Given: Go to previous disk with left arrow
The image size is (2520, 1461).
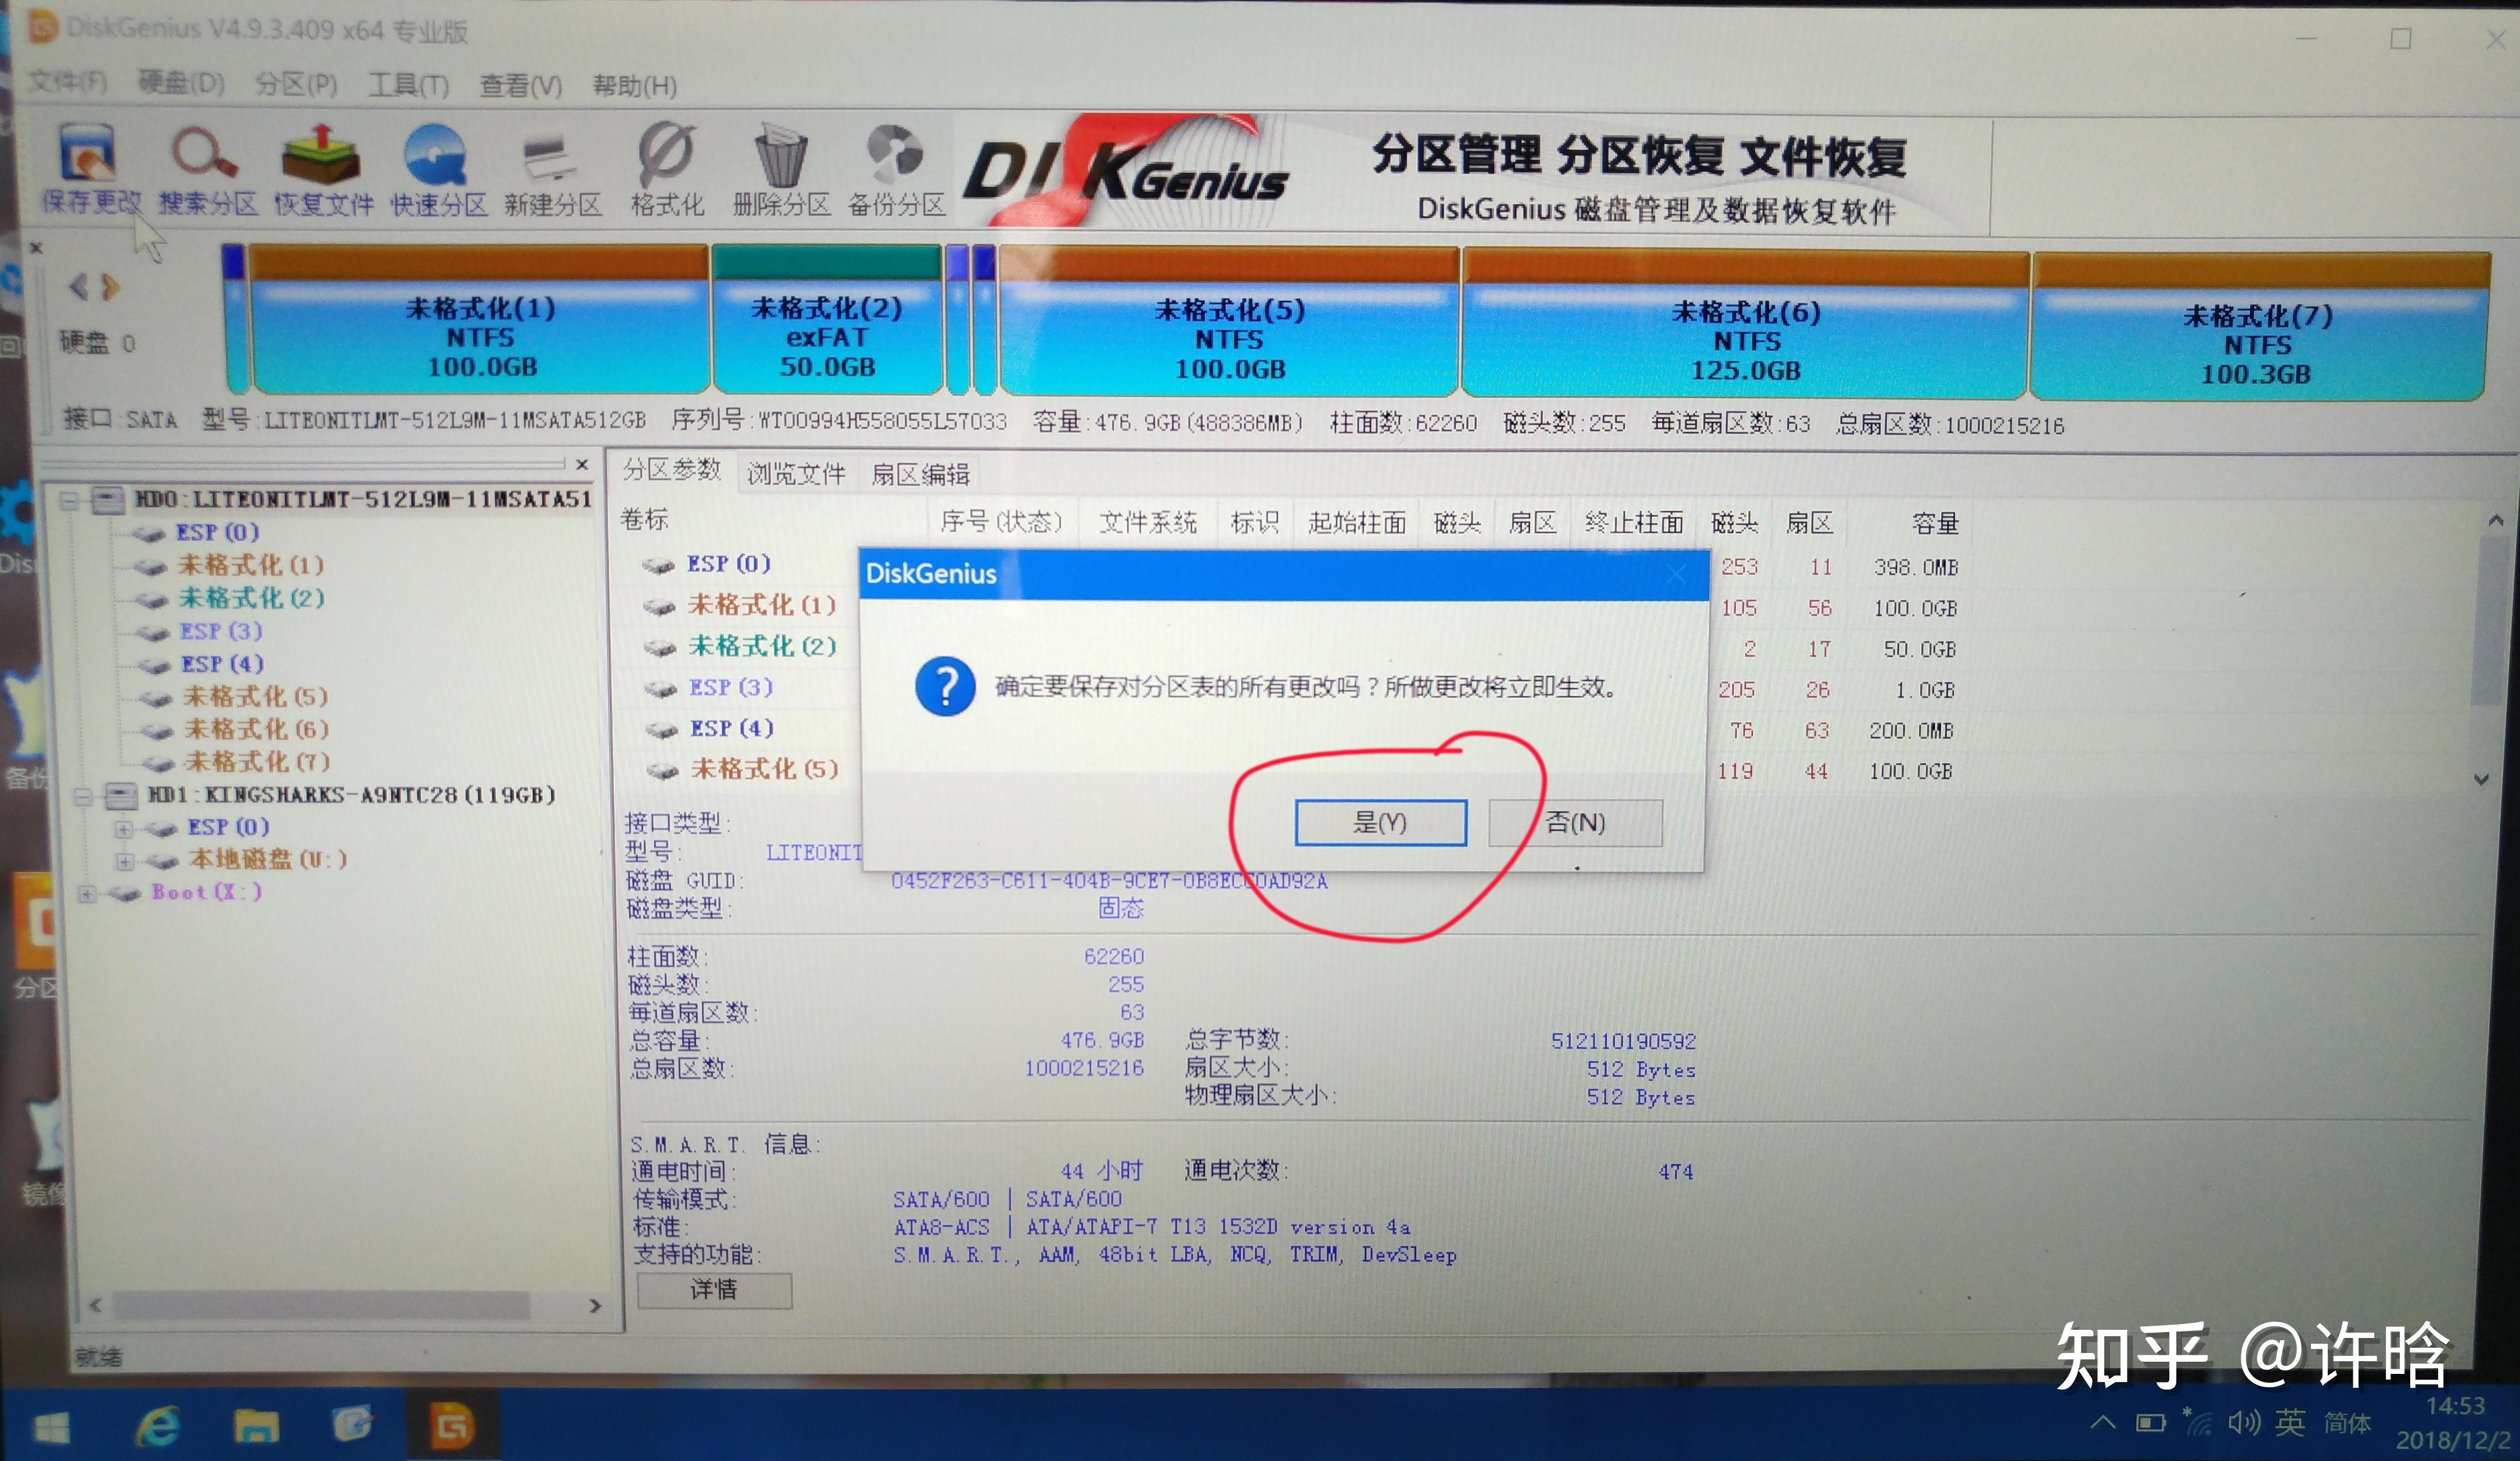Looking at the screenshot, I should coord(79,288).
